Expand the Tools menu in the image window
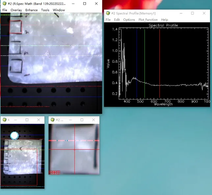The height and width of the screenshot is (195, 212). tap(45, 10)
